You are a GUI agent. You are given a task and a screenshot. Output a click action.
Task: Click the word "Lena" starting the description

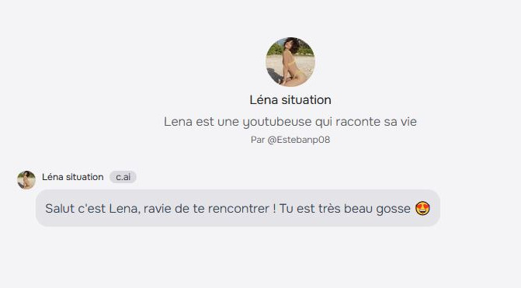pyautogui.click(x=178, y=122)
